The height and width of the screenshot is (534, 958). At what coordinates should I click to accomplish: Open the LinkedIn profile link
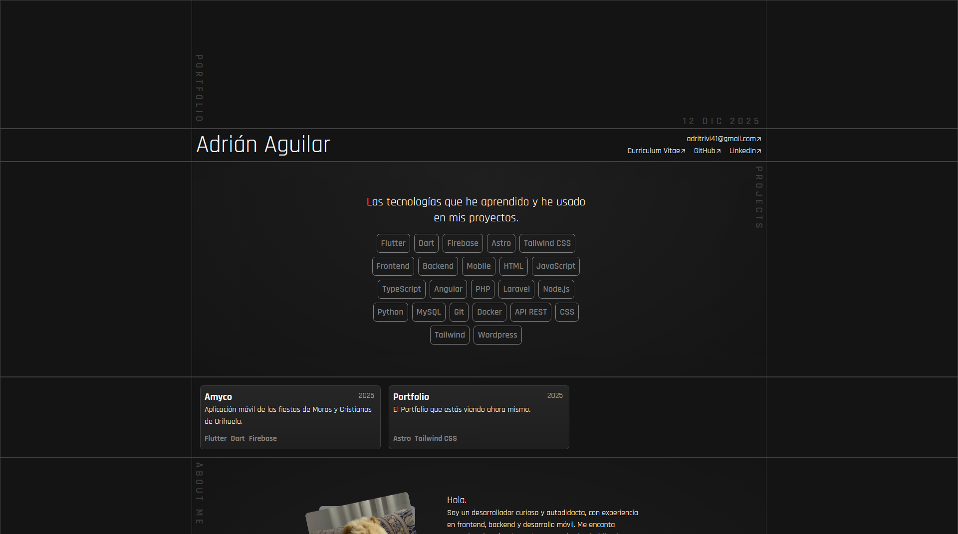(743, 151)
